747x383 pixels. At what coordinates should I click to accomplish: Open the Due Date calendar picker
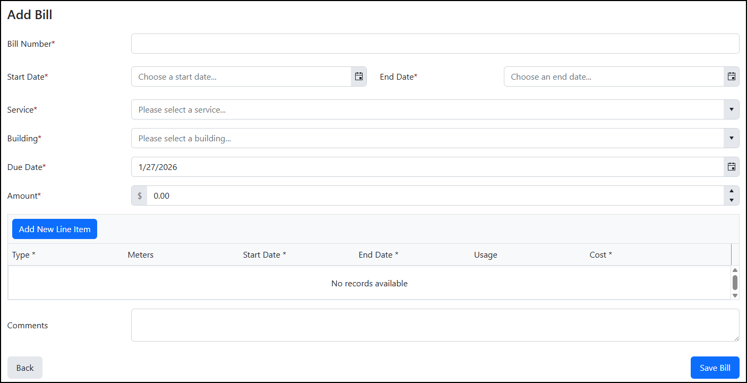coord(731,167)
